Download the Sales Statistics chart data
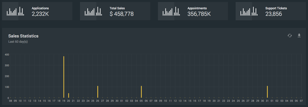Image resolution: width=308 pixels, height=107 pixels. (299, 35)
